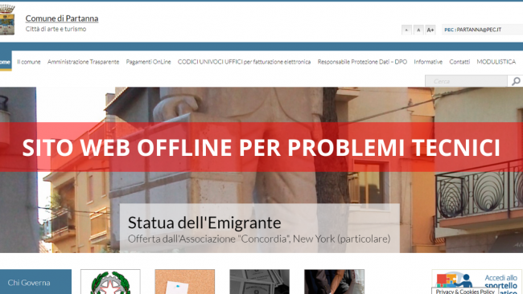Open the Il comune menu
Viewport: 523px width, 294px height.
[29, 62]
